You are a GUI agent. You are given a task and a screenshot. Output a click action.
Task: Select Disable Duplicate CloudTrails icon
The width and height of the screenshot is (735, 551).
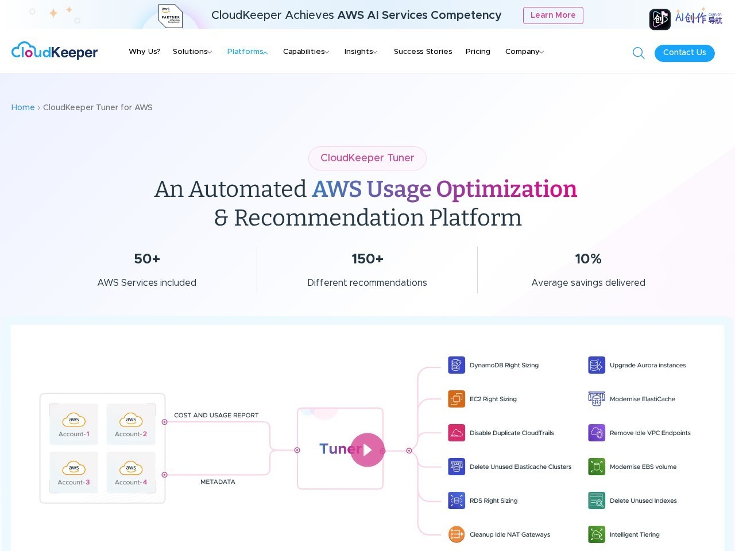pyautogui.click(x=457, y=433)
